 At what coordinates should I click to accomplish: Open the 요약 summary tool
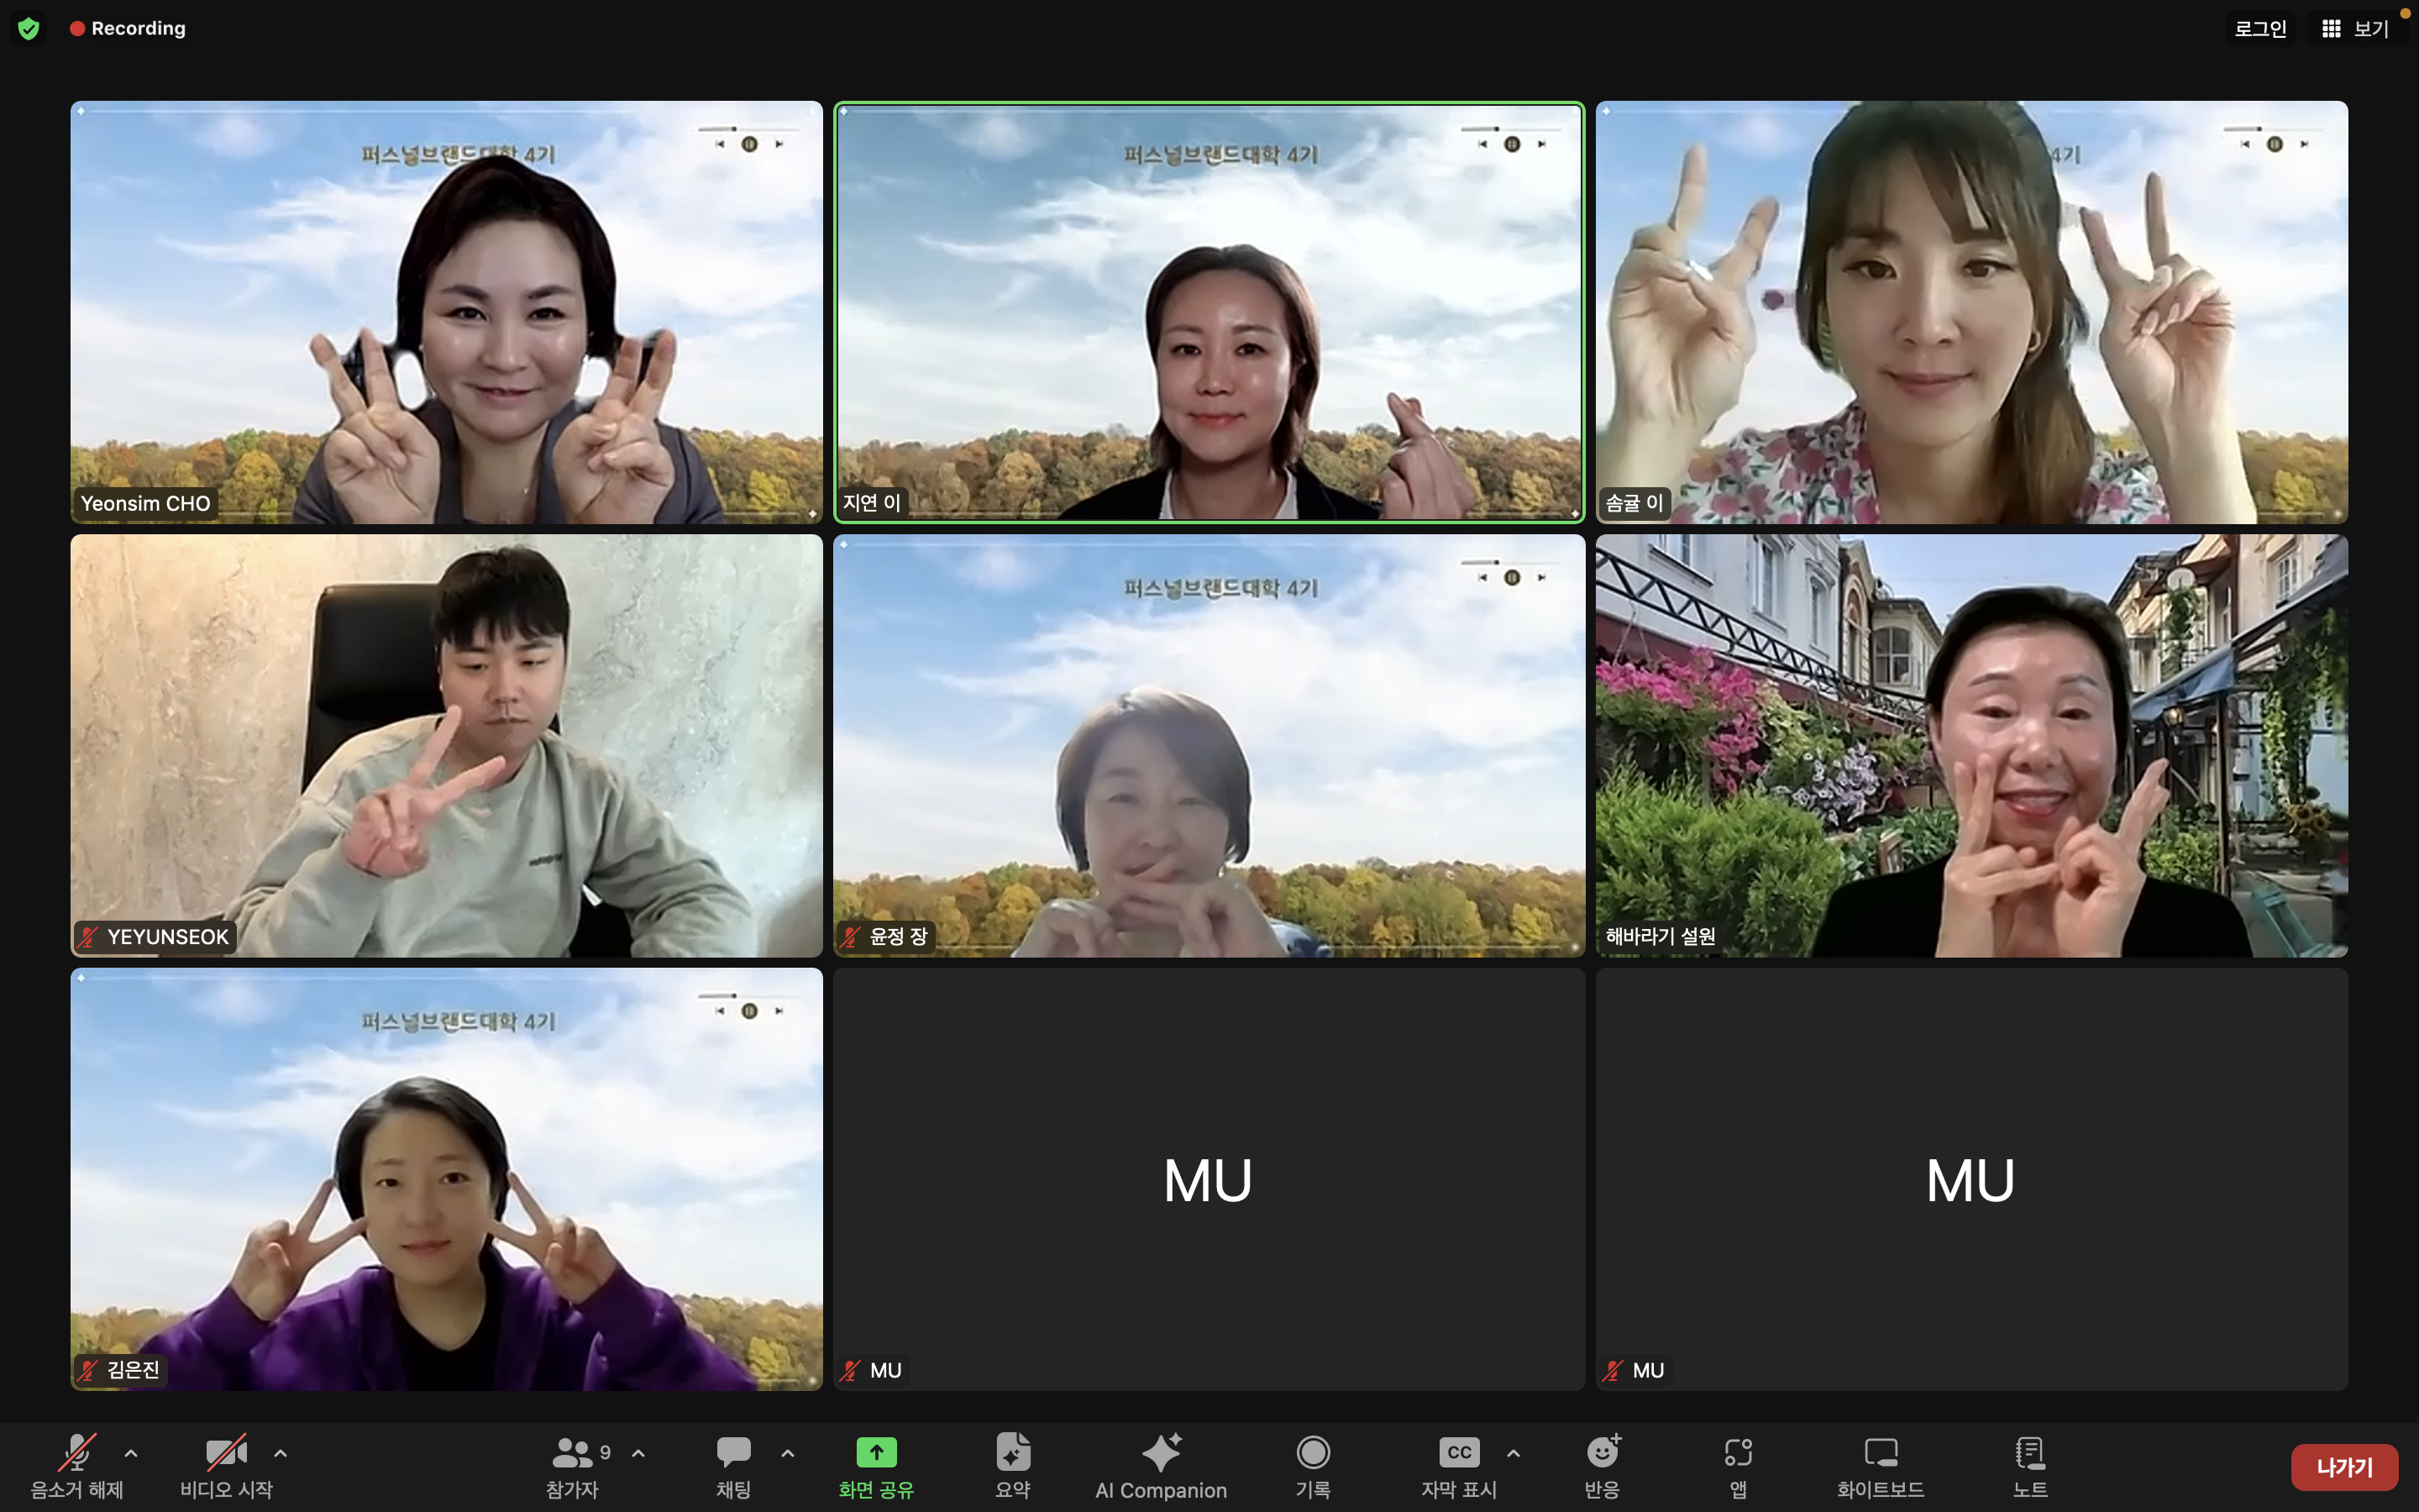pos(1013,1465)
